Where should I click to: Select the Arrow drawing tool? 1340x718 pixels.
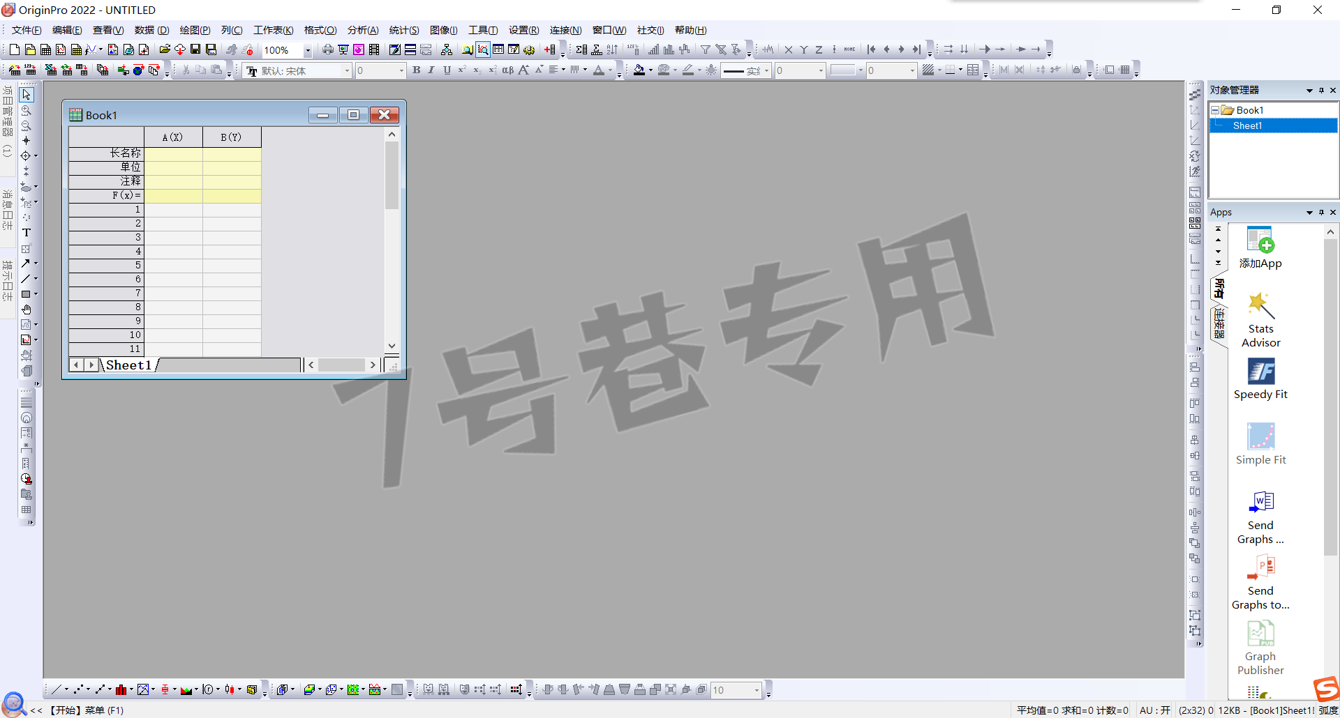click(x=26, y=263)
